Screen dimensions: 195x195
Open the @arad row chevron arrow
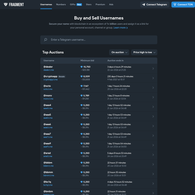click(x=153, y=155)
